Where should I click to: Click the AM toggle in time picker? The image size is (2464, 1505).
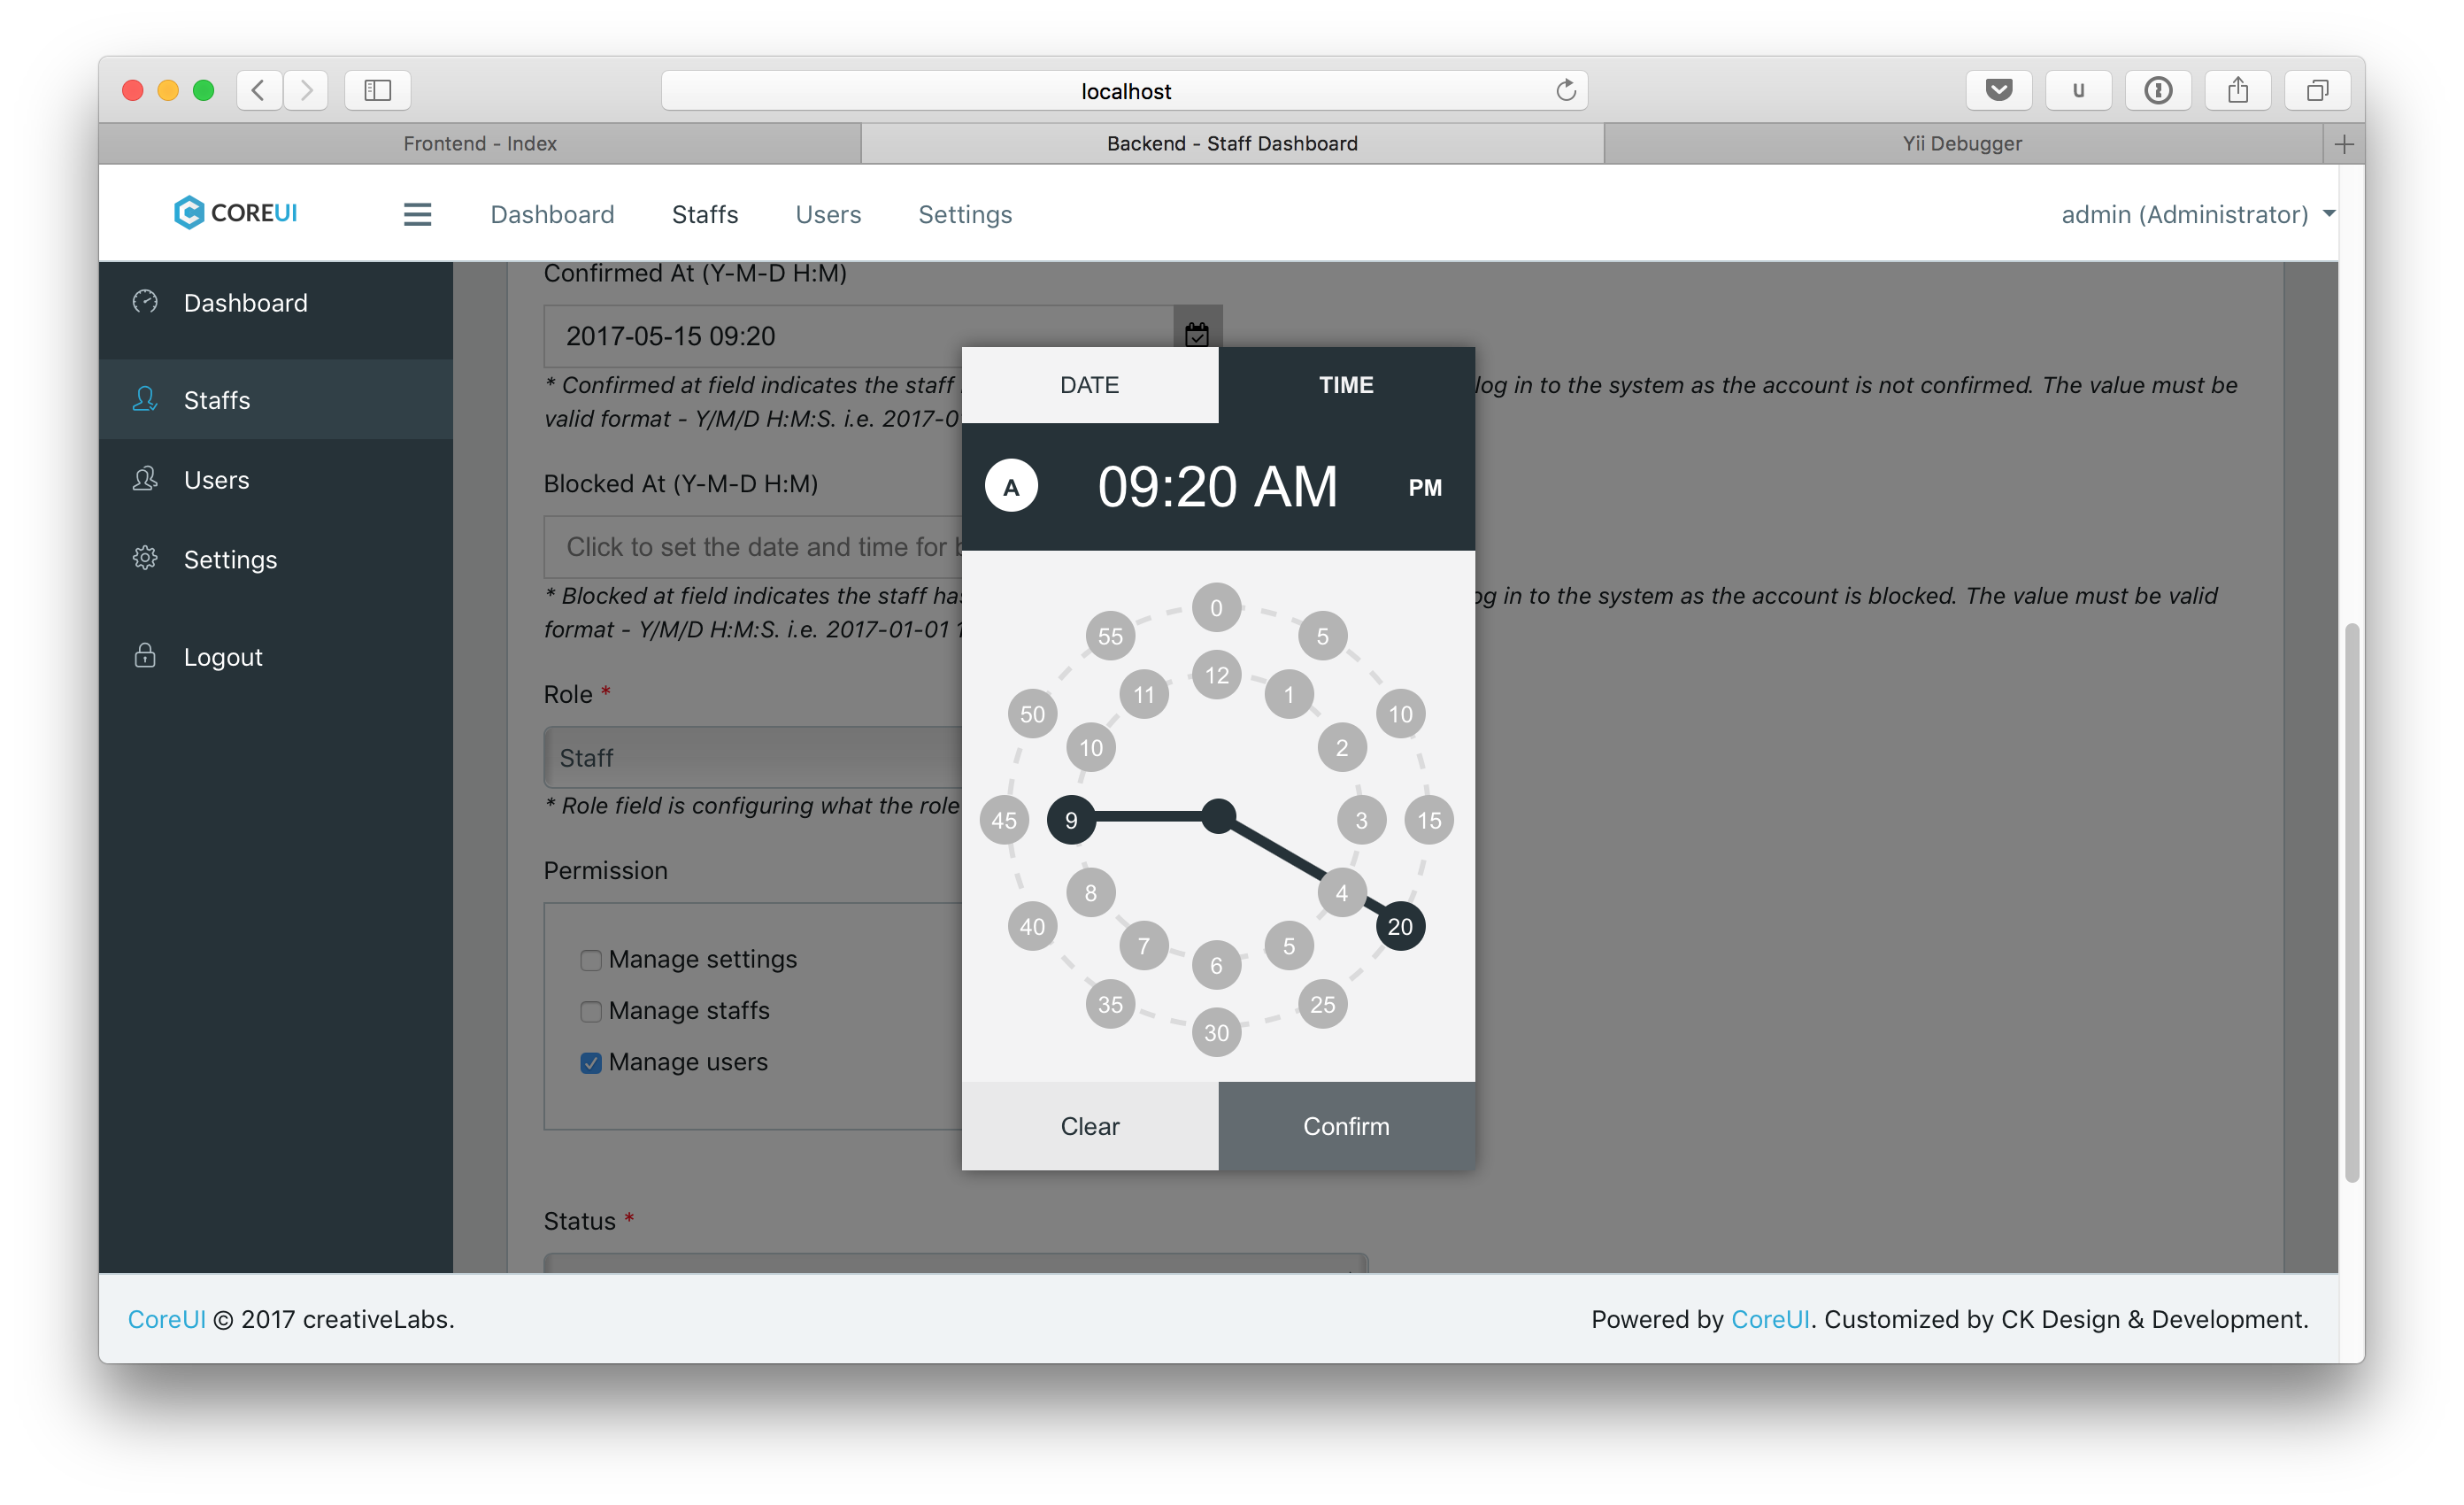pyautogui.click(x=1013, y=488)
